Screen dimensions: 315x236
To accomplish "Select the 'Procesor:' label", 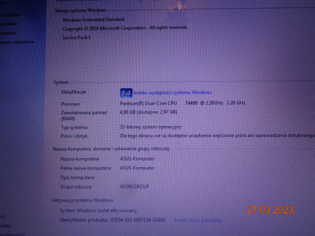I will 71,104.
